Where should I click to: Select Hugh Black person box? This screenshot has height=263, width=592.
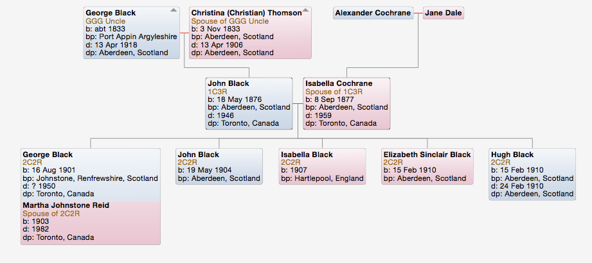click(532, 174)
